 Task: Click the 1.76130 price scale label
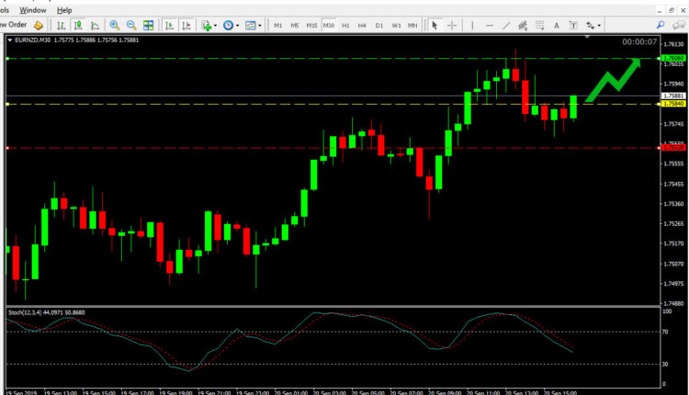674,44
